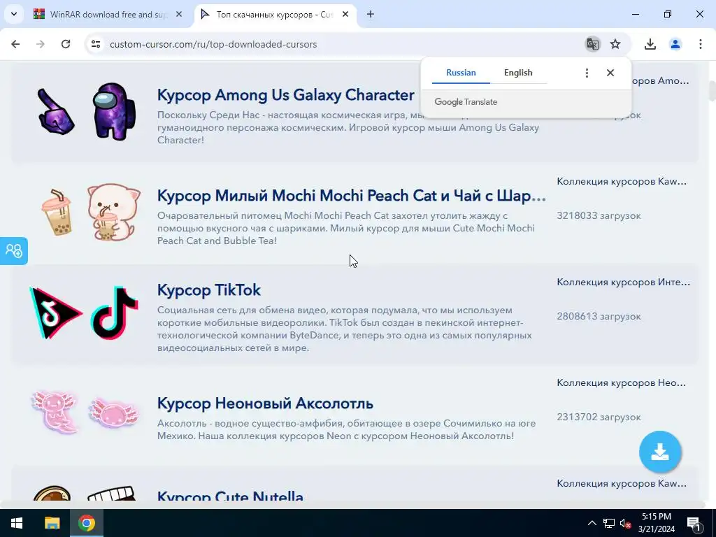This screenshot has width=716, height=537.
Task: Open the Курсор TikTok title link
Action: pos(209,290)
